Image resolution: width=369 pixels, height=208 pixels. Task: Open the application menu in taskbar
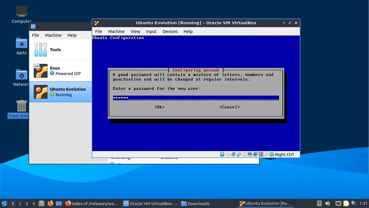[5, 203]
